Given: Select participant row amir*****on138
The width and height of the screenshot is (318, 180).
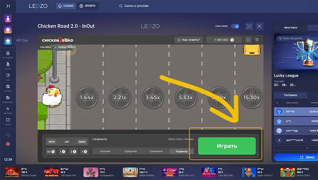Looking at the screenshot, I should tap(296, 140).
